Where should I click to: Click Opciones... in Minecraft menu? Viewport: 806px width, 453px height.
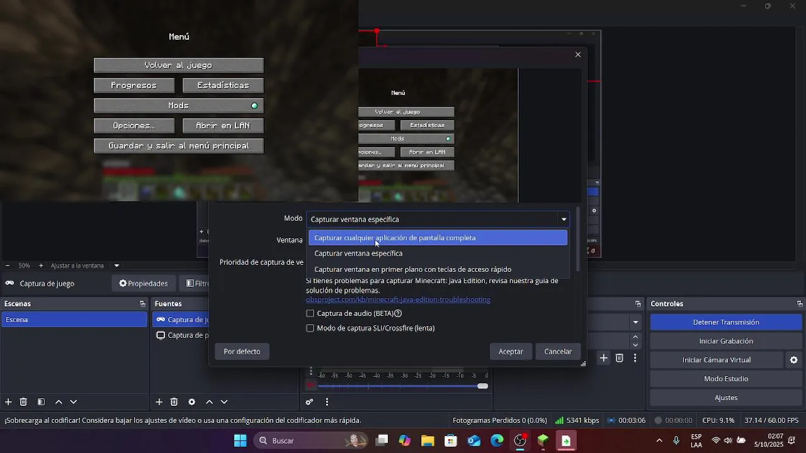click(133, 126)
